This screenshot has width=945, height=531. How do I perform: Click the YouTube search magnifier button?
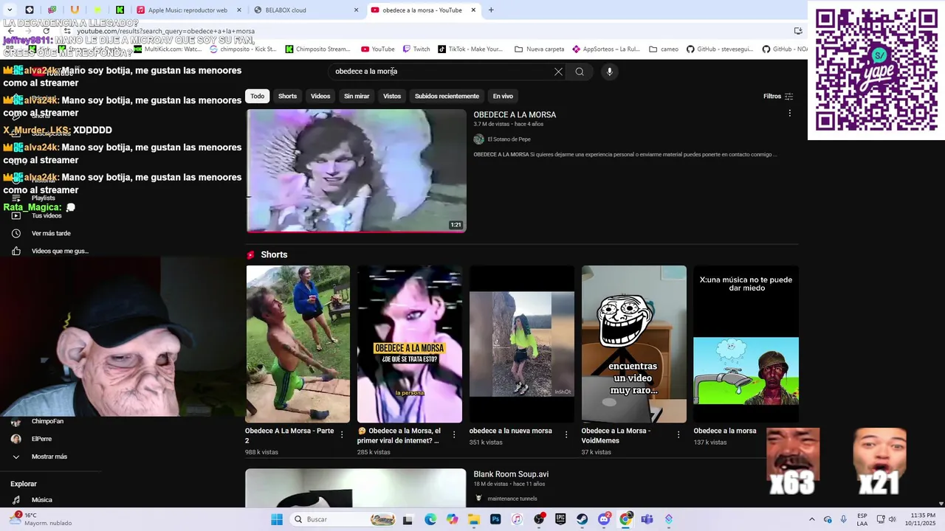[580, 72]
